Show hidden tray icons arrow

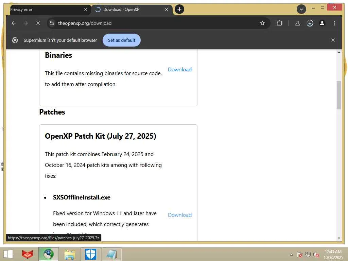[x=291, y=255]
